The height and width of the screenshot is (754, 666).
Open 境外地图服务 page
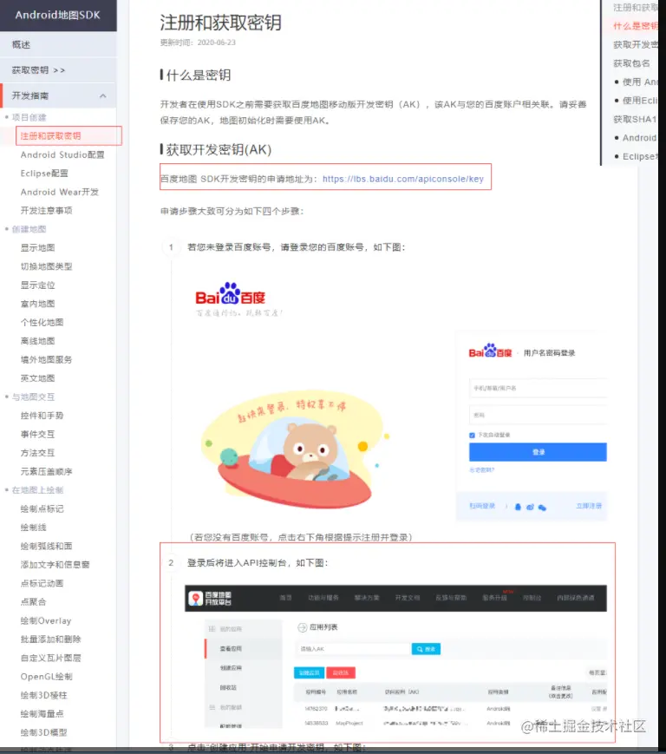coord(46,360)
